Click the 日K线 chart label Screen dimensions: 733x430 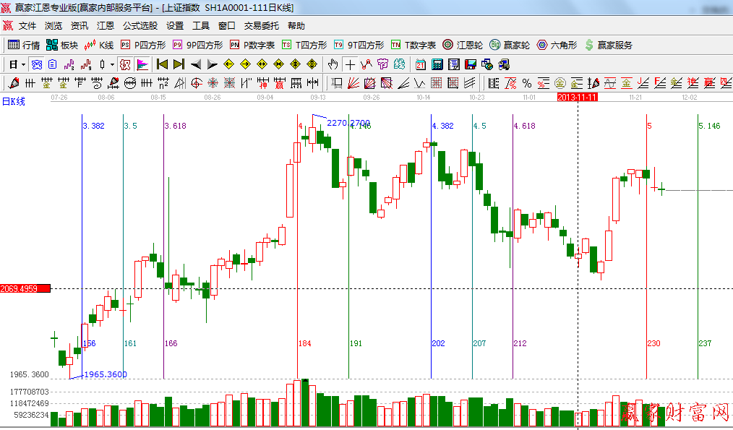[x=13, y=102]
